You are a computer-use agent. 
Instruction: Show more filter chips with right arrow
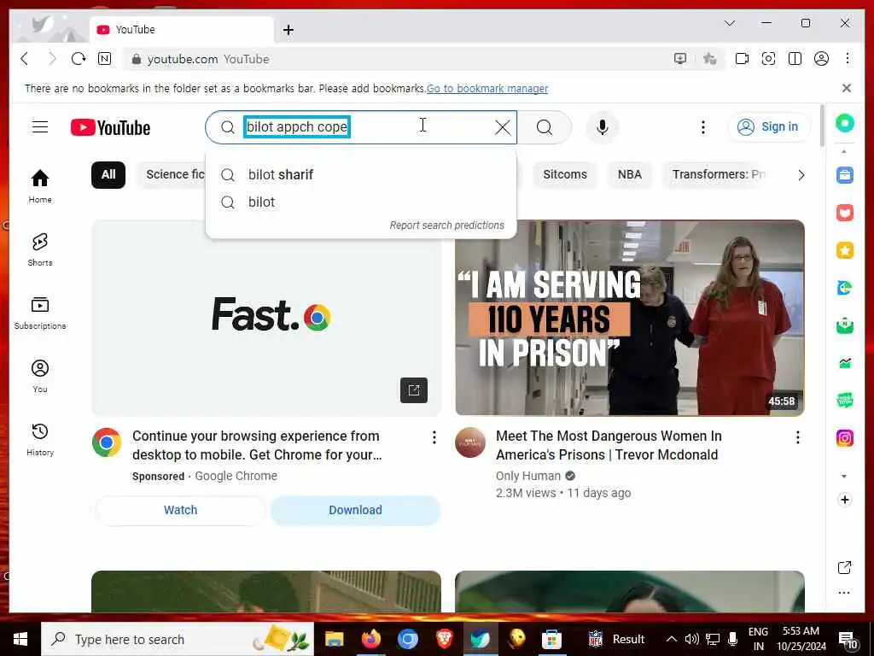(801, 175)
